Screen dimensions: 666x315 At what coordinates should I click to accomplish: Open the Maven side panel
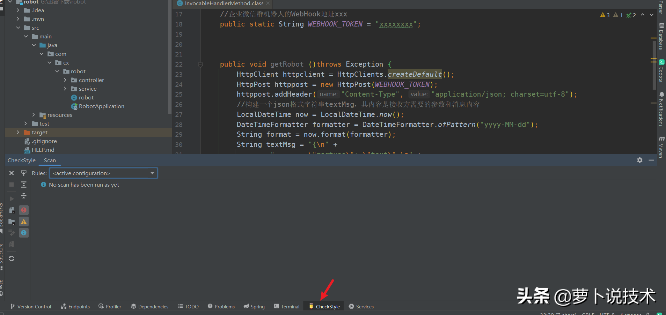click(661, 147)
